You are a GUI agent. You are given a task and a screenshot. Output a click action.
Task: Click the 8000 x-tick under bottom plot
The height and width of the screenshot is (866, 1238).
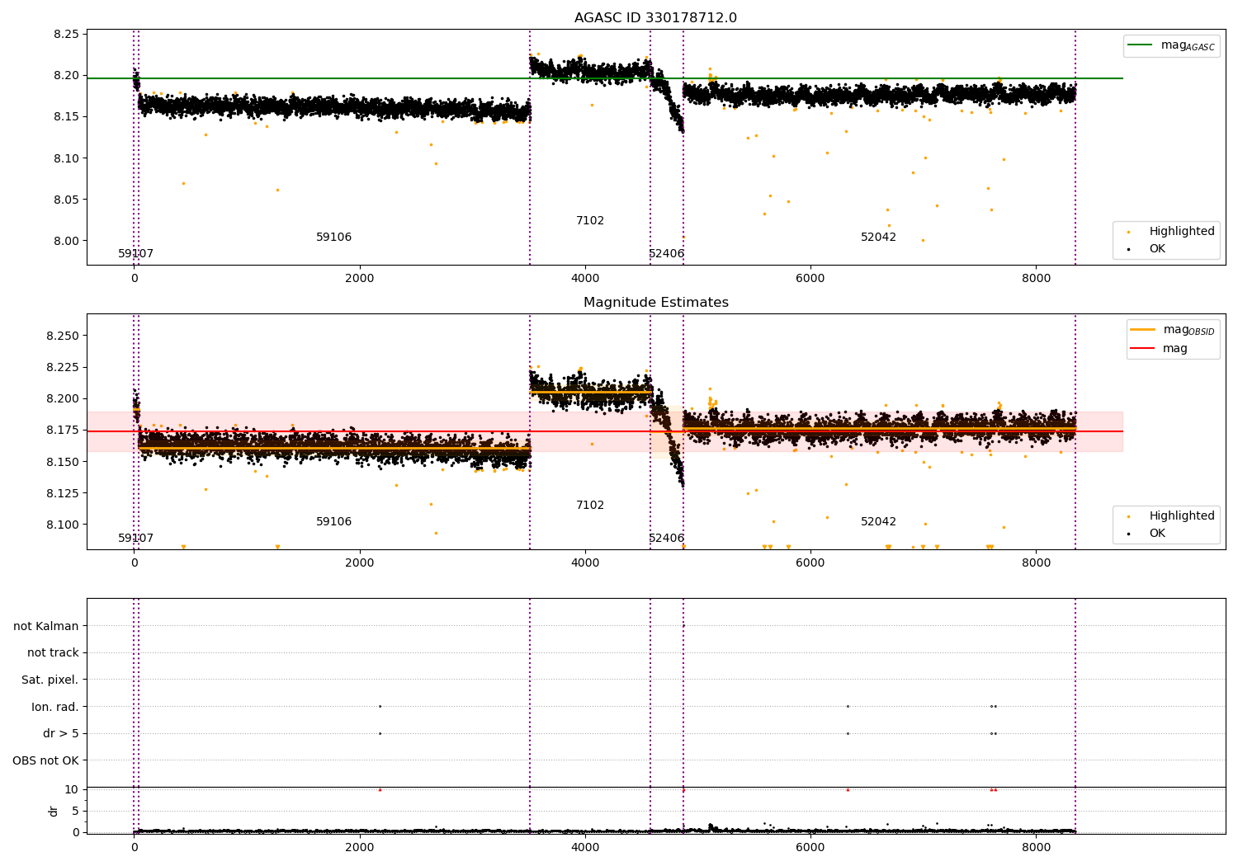pos(1037,847)
